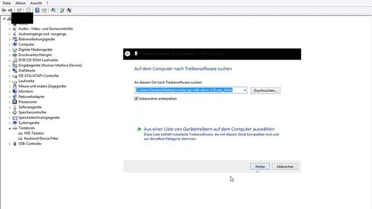
Task: Click the forward arrow in toolbar
Action: [x=10, y=10]
